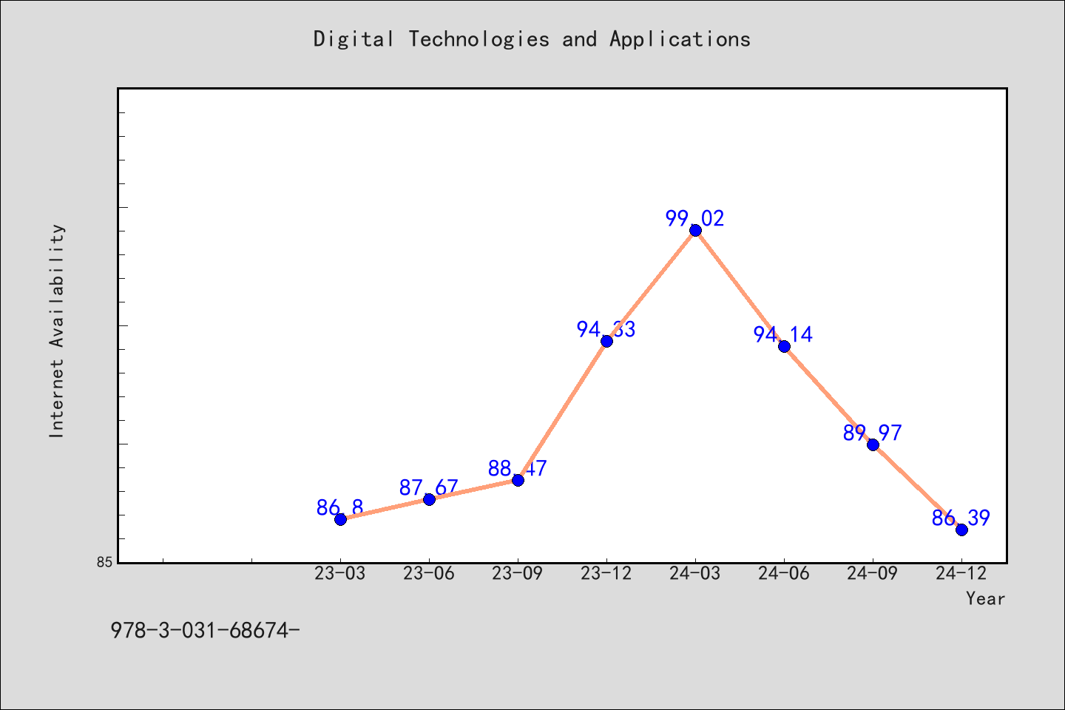Viewport: 1065px width, 710px height.
Task: Click the 94.14 data point at 24-06
Action: tap(784, 346)
